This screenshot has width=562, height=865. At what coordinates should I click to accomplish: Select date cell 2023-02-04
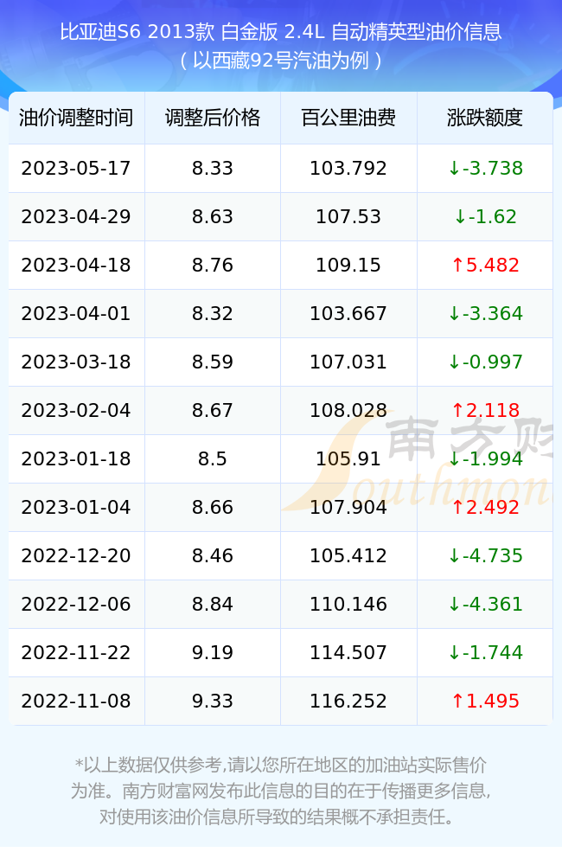(x=76, y=411)
